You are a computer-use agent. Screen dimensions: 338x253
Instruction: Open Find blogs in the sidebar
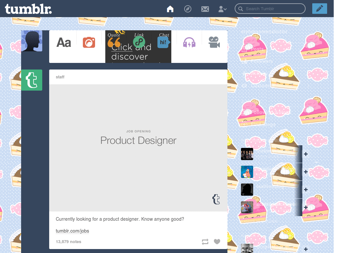coord(263,124)
